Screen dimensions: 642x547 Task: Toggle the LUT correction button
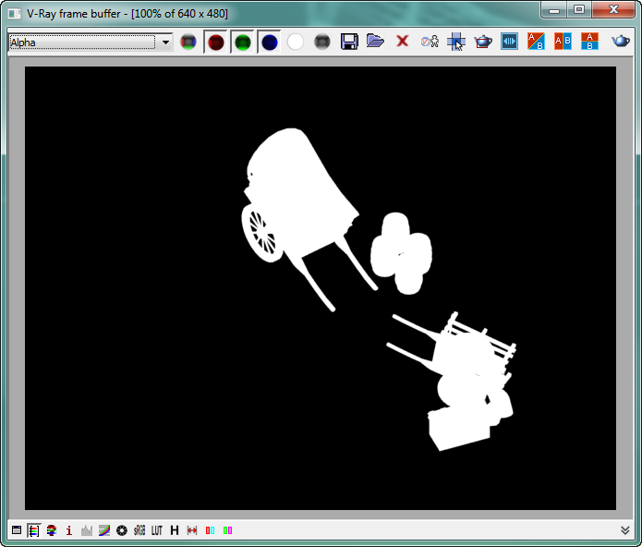point(157,530)
